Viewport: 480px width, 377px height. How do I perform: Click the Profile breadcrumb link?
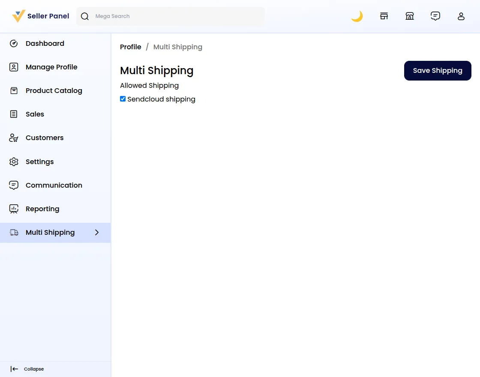click(130, 47)
